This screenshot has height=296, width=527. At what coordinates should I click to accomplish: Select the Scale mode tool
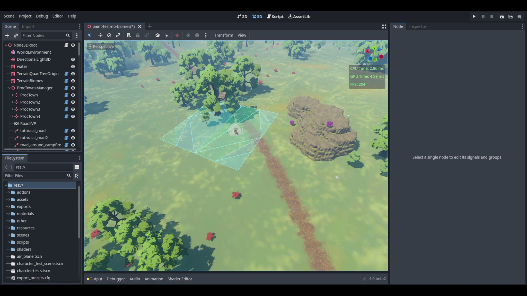click(x=118, y=35)
